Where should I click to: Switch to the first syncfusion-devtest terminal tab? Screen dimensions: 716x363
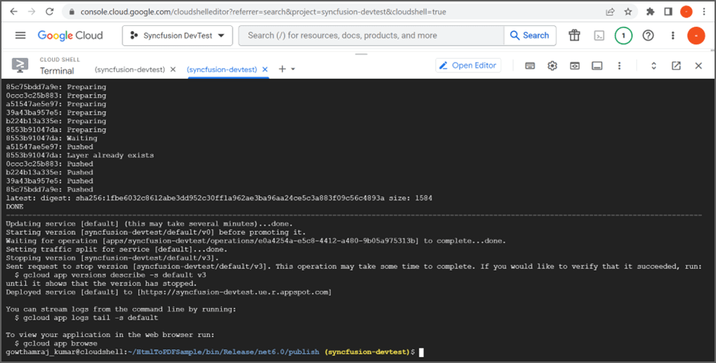130,70
